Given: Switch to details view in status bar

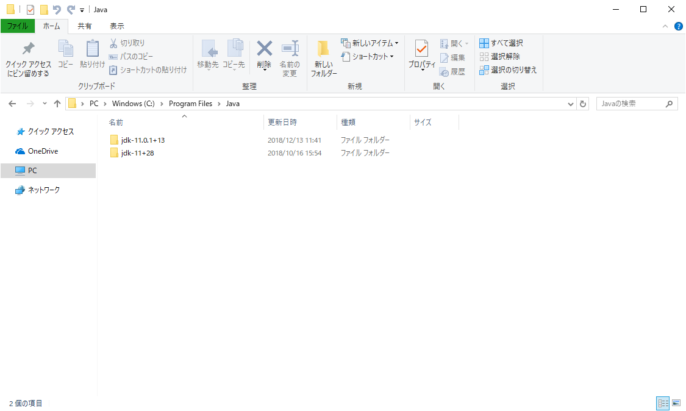Looking at the screenshot, I should tap(663, 402).
